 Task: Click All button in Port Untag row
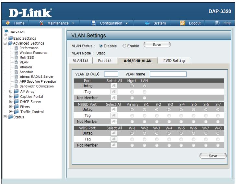[114, 86]
